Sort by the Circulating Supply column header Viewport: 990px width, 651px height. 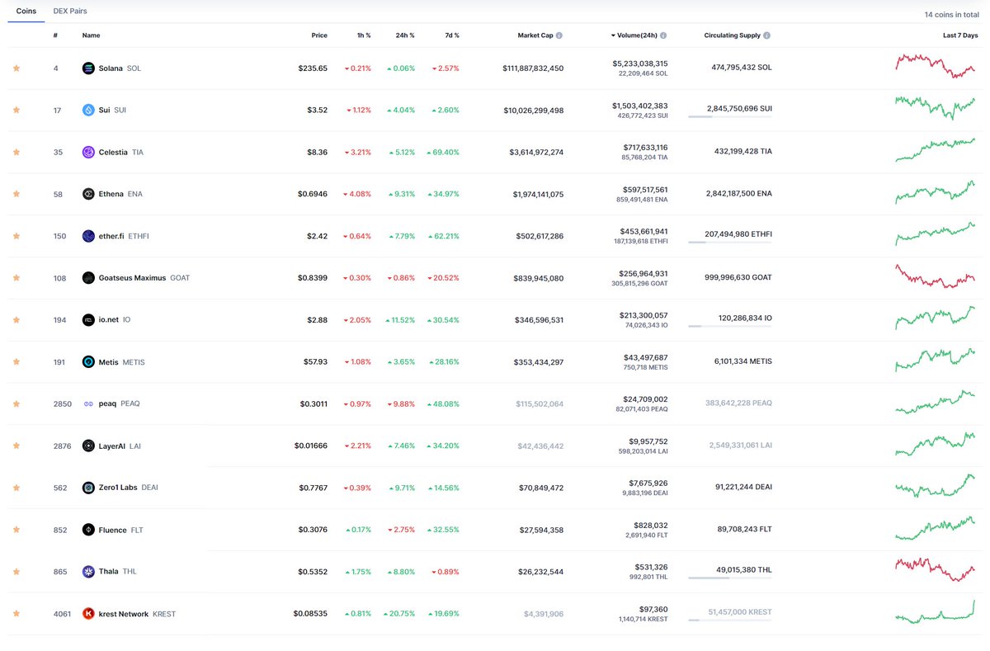click(x=733, y=35)
